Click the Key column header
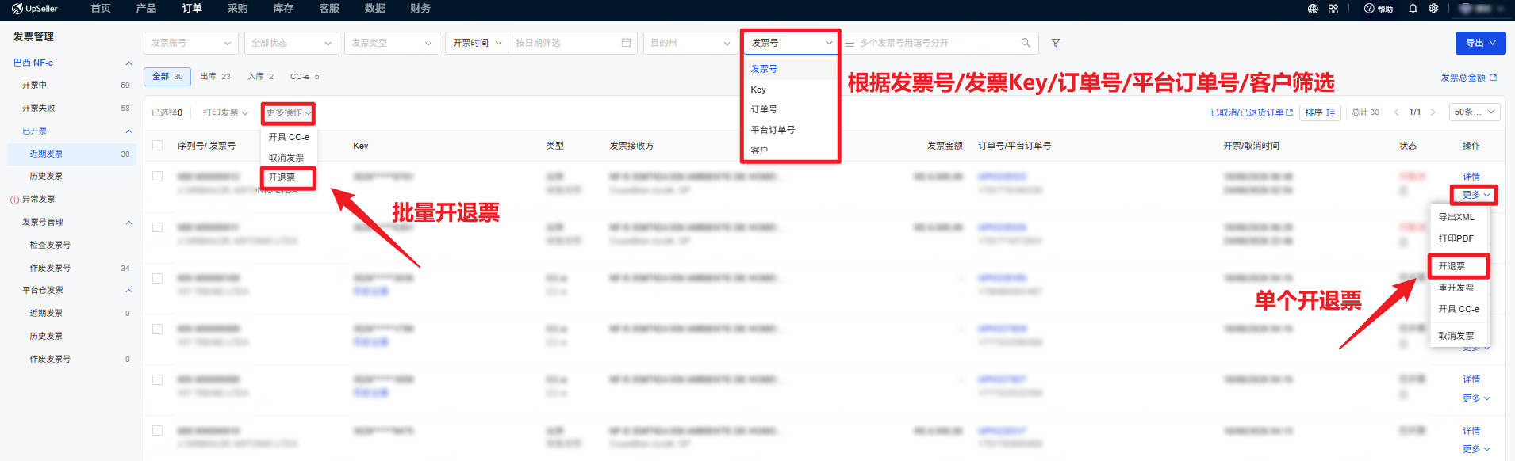The image size is (1515, 461). pyautogui.click(x=361, y=146)
